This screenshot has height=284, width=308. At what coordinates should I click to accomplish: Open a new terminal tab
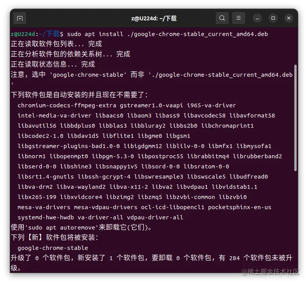(x=20, y=18)
